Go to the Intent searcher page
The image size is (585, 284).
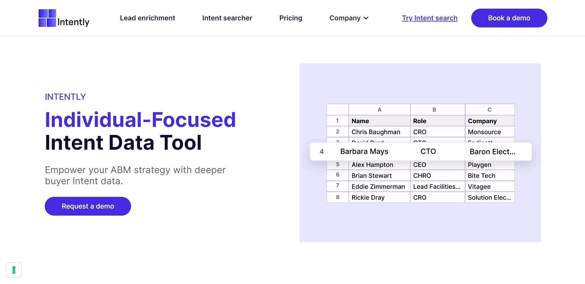point(227,18)
